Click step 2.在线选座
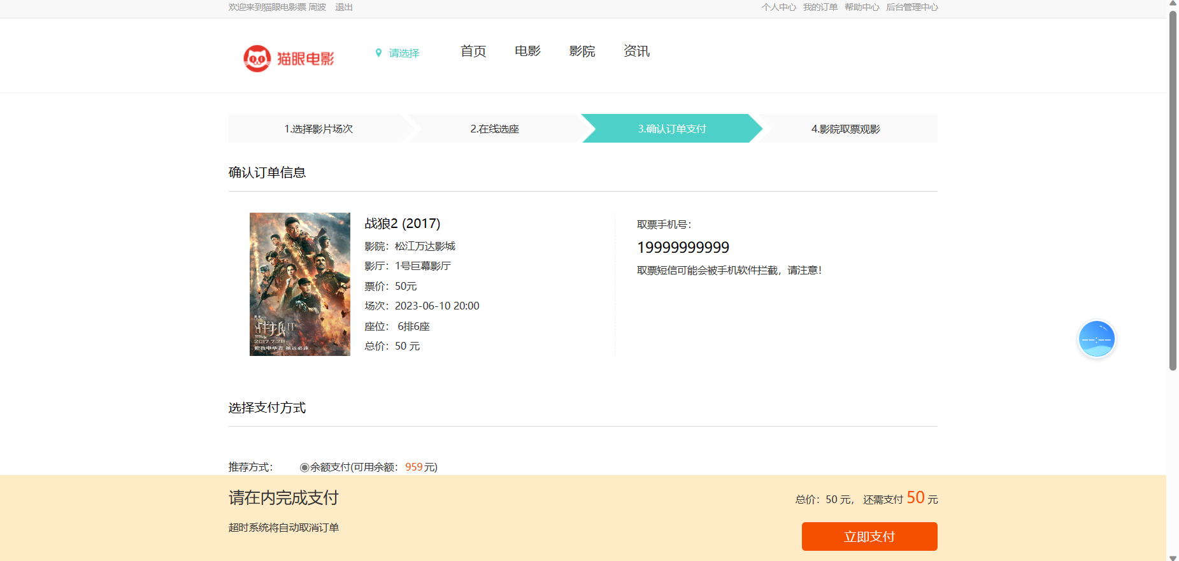Image resolution: width=1179 pixels, height=561 pixels. pos(494,129)
